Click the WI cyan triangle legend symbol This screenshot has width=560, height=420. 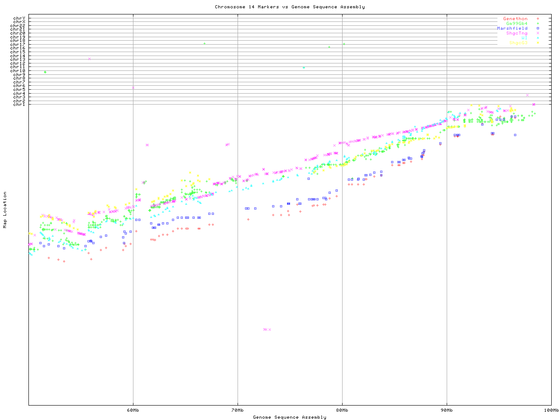point(538,38)
